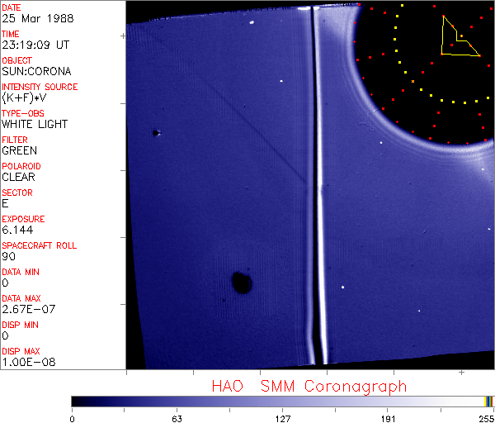Select the OBJECT value 'SUN:CORONA'

pyautogui.click(x=36, y=71)
